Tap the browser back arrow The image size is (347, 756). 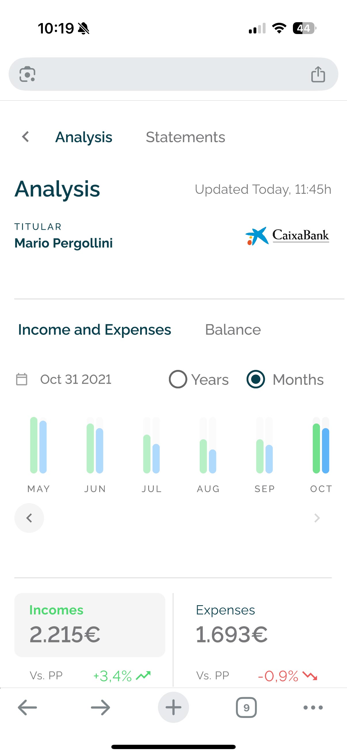(x=27, y=708)
